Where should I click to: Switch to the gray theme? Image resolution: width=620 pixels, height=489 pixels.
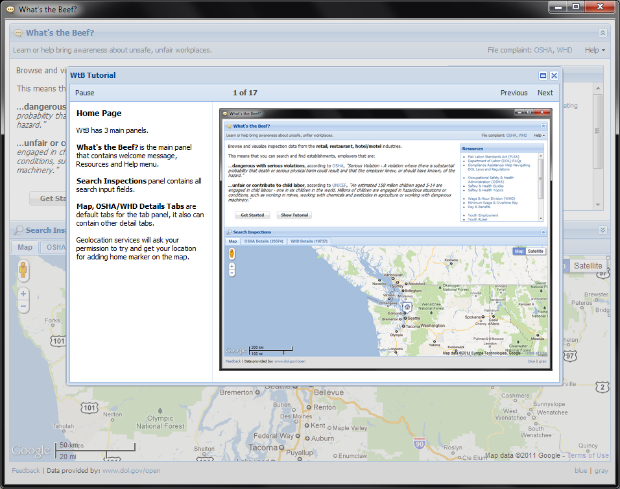(601, 470)
